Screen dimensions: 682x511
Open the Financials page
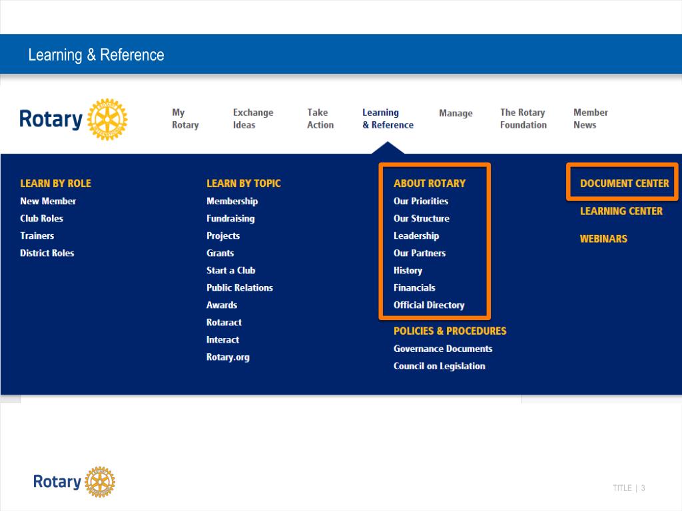point(414,288)
